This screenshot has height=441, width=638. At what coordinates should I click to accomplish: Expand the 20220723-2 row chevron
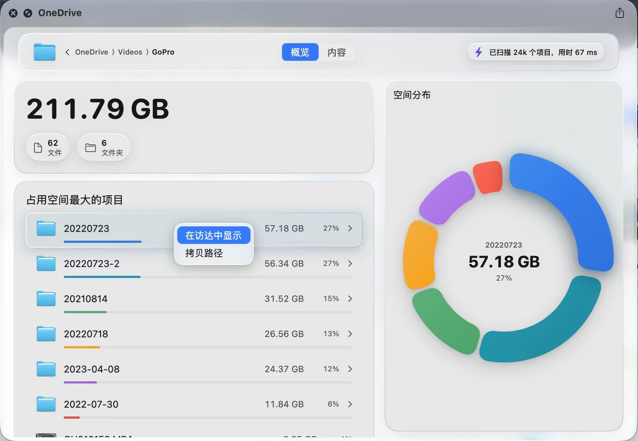pyautogui.click(x=350, y=264)
